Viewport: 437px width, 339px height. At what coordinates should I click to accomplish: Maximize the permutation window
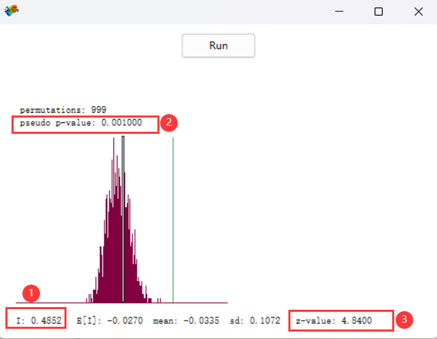[379, 12]
